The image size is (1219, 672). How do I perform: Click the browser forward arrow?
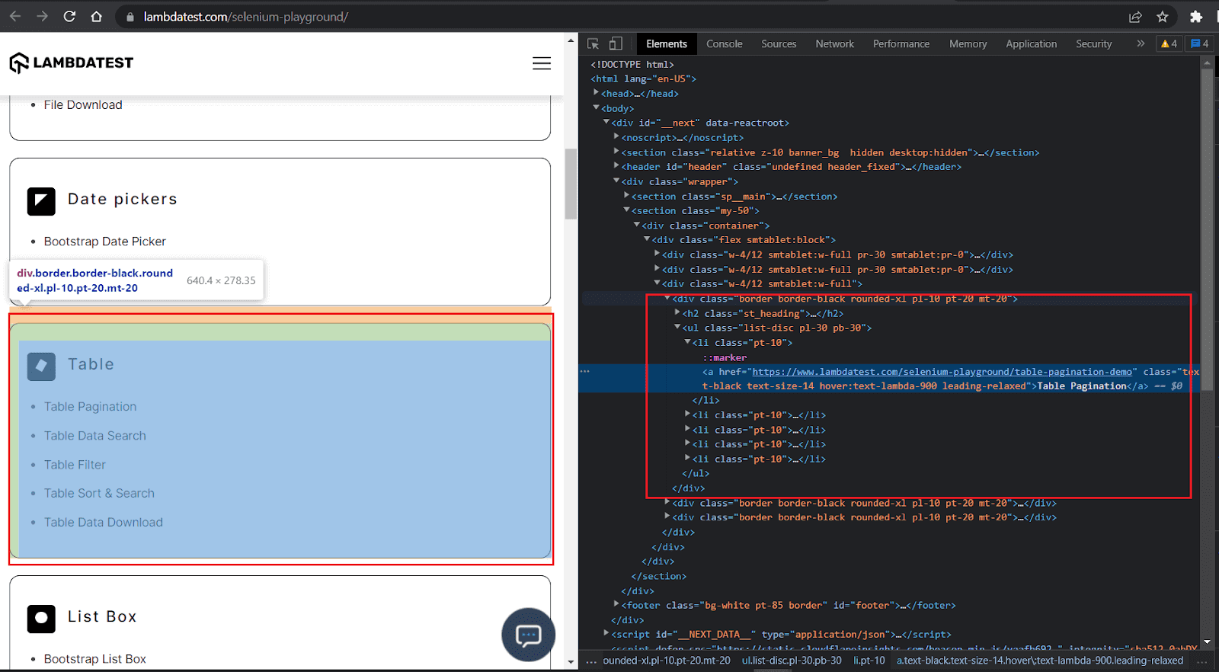tap(43, 16)
